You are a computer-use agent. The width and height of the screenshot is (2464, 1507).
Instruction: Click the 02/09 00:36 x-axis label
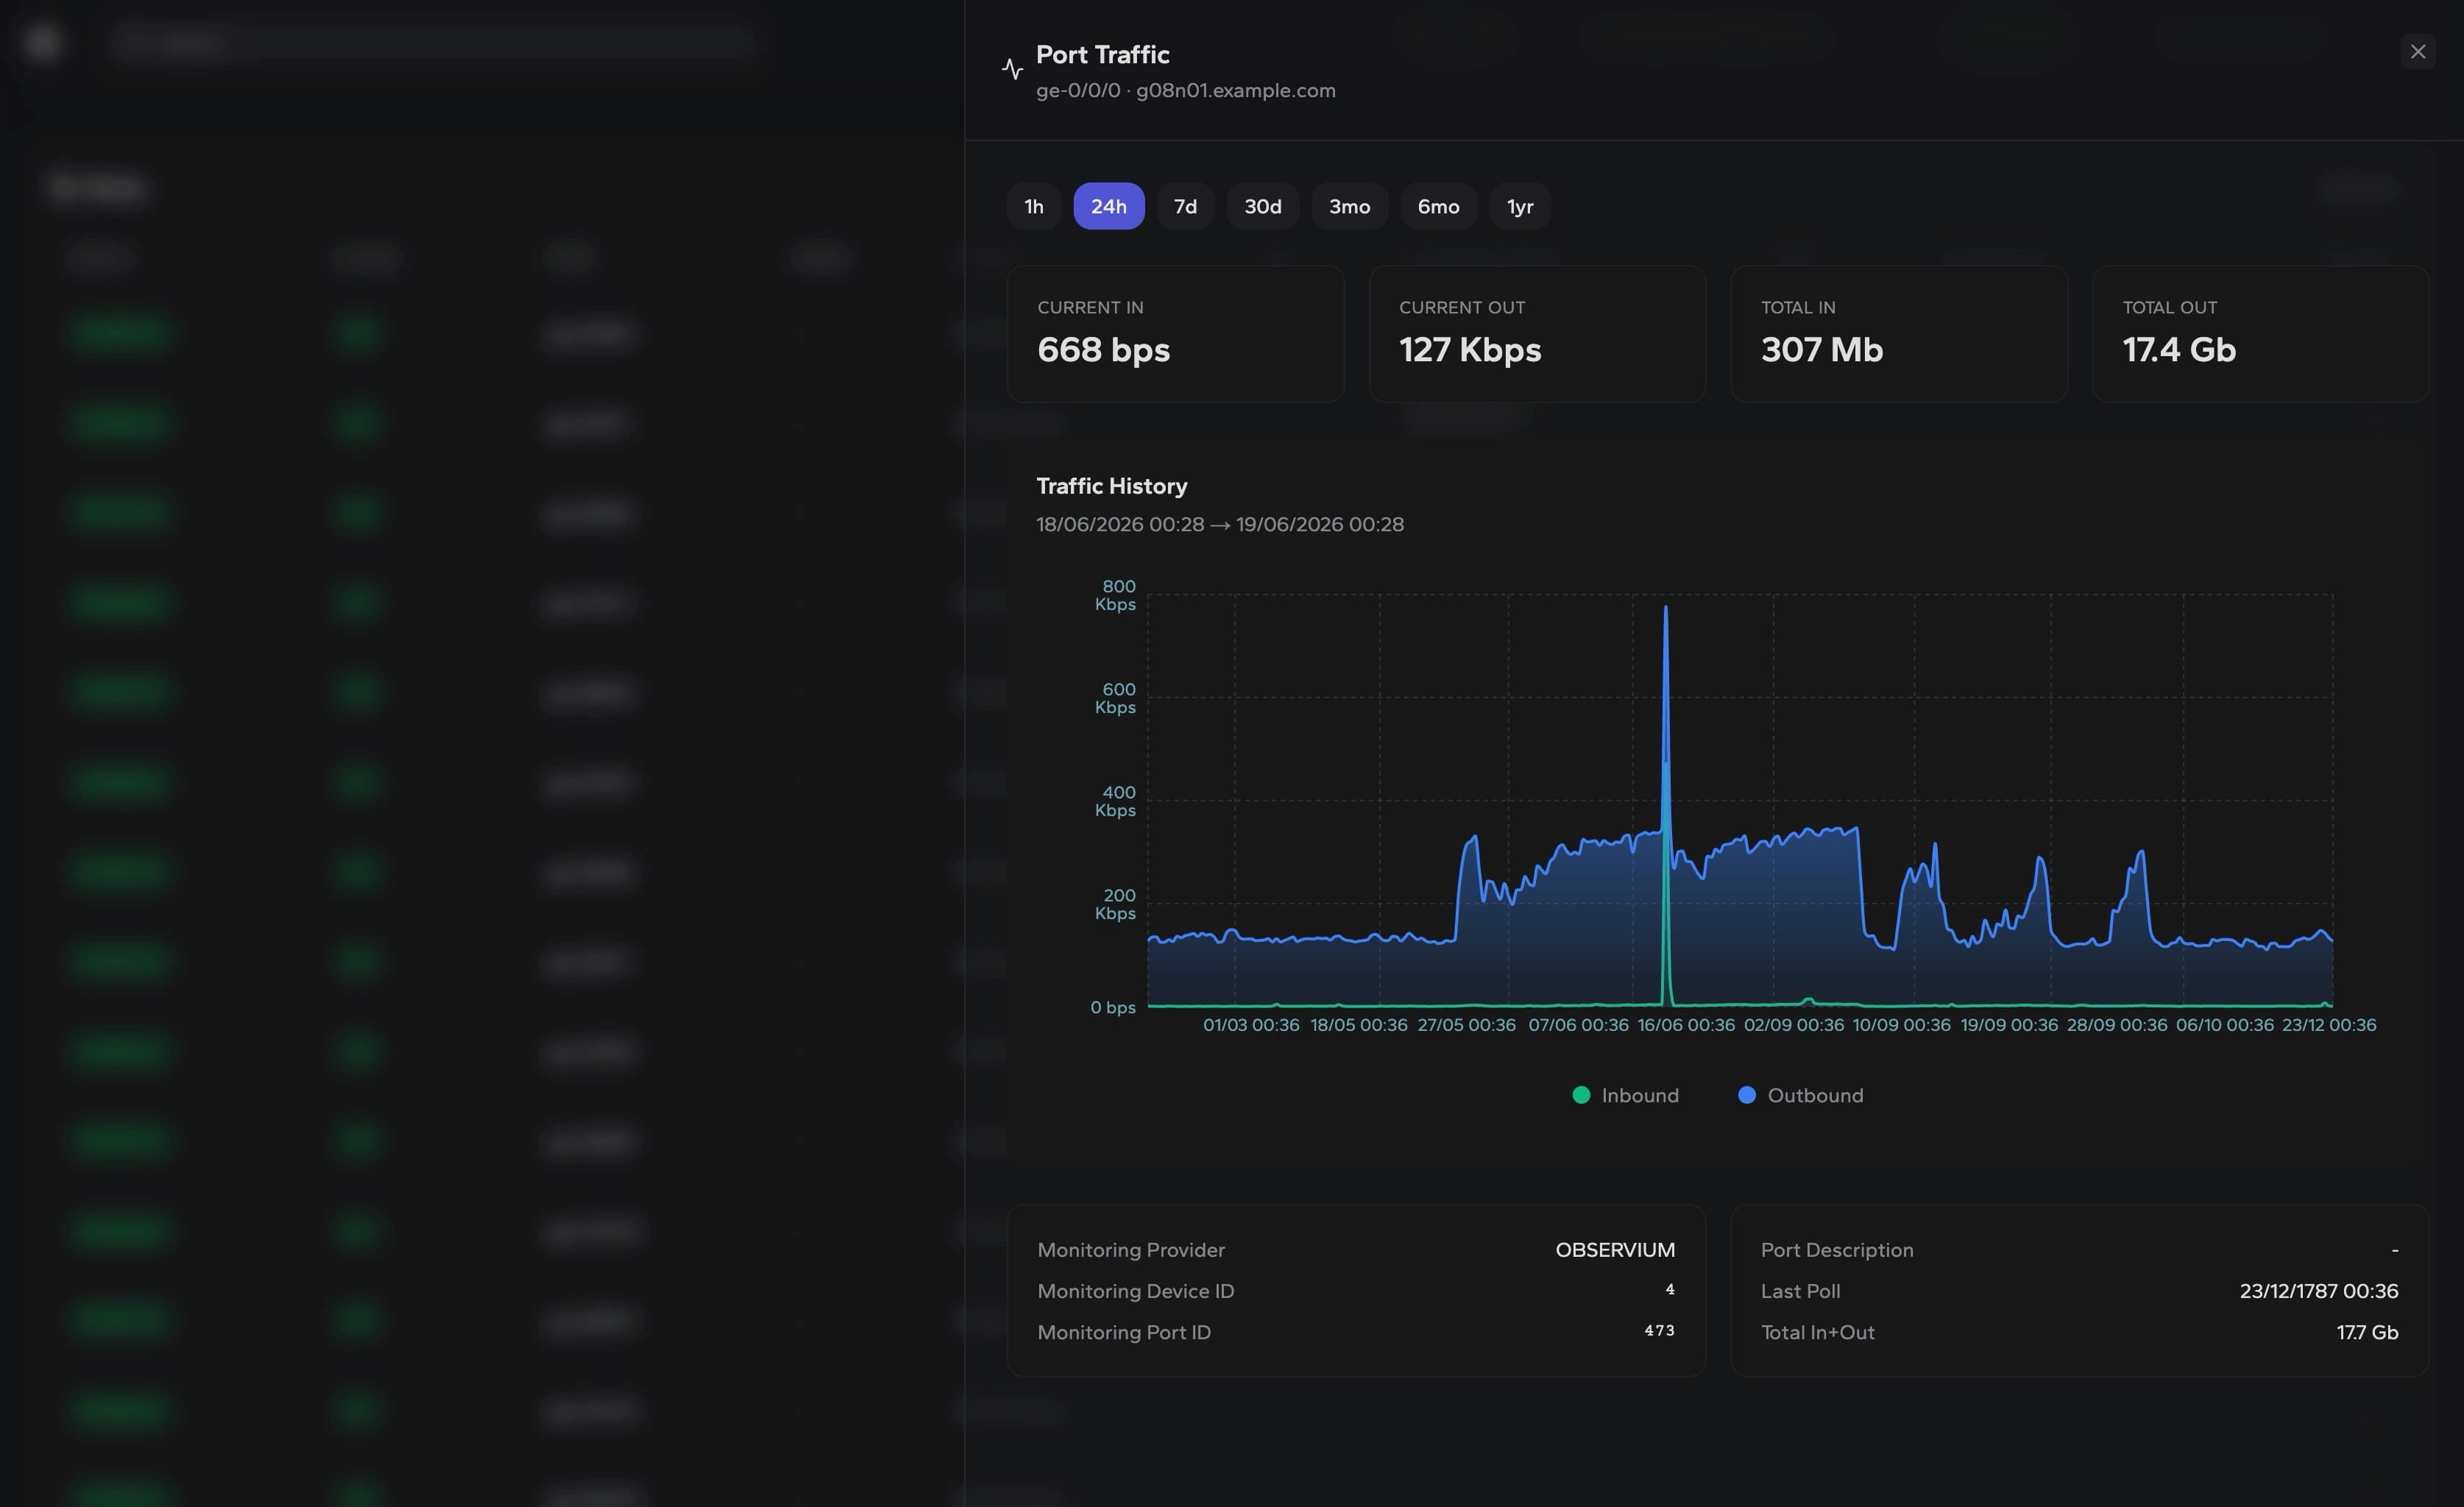pos(1793,1025)
